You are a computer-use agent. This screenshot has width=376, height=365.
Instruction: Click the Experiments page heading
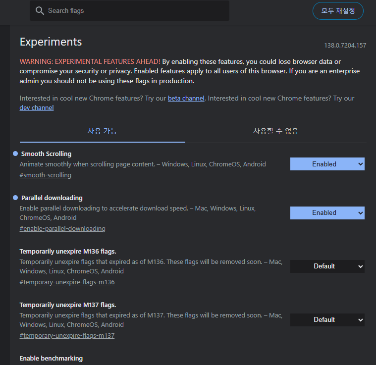coord(51,42)
